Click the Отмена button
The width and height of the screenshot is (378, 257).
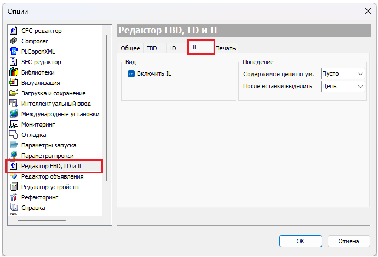point(348,241)
